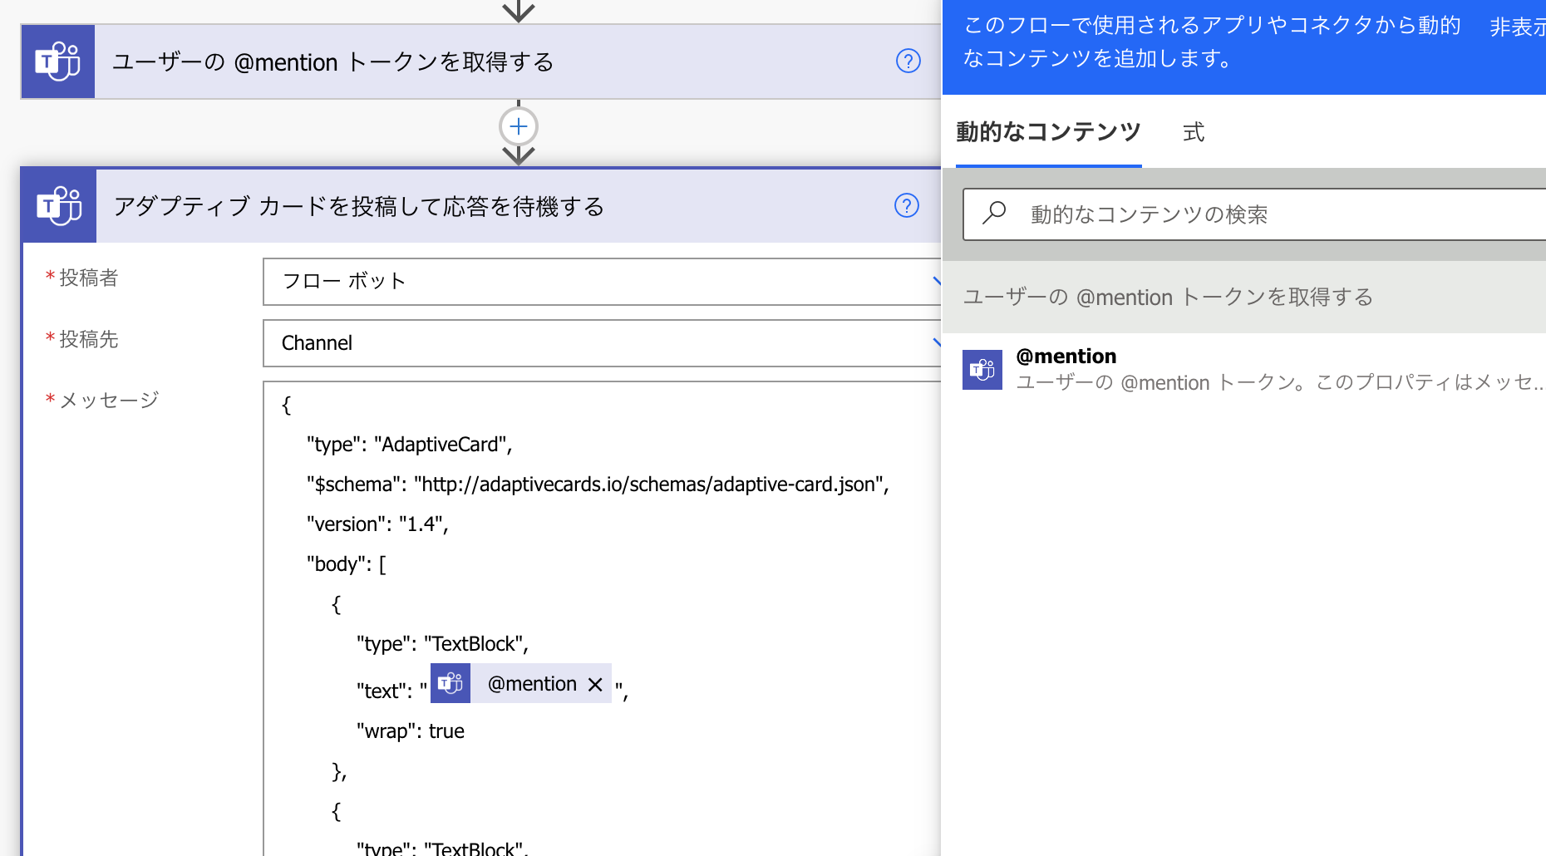Click the ユーザーの @mention トークンを取得する group header in panel
The width and height of the screenshot is (1546, 856).
(x=1244, y=297)
